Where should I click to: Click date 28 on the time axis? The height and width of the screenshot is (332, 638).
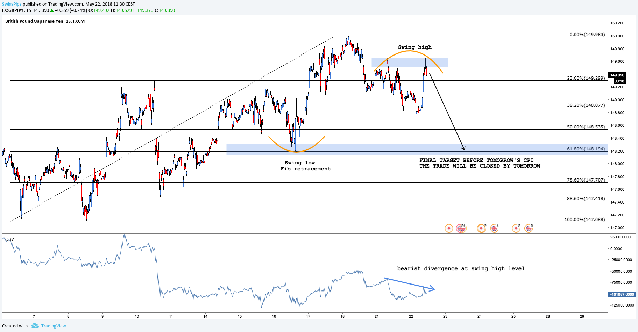tap(548, 316)
